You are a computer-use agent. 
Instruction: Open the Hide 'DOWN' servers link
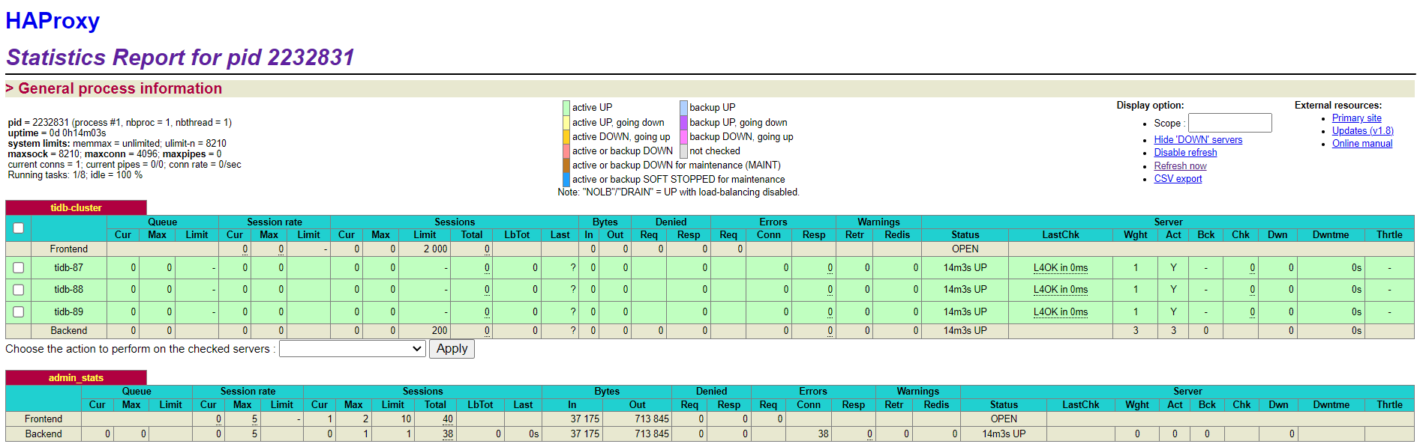(x=1197, y=140)
